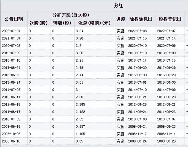This screenshot has height=147, width=188.
Task: Select announcement date 2014-07-03
Action: coord(11,90)
